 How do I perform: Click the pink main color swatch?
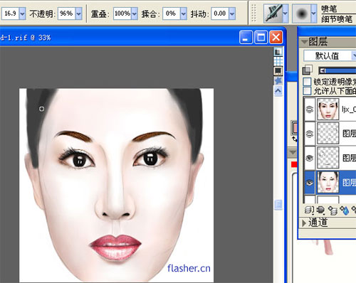[295, 127]
